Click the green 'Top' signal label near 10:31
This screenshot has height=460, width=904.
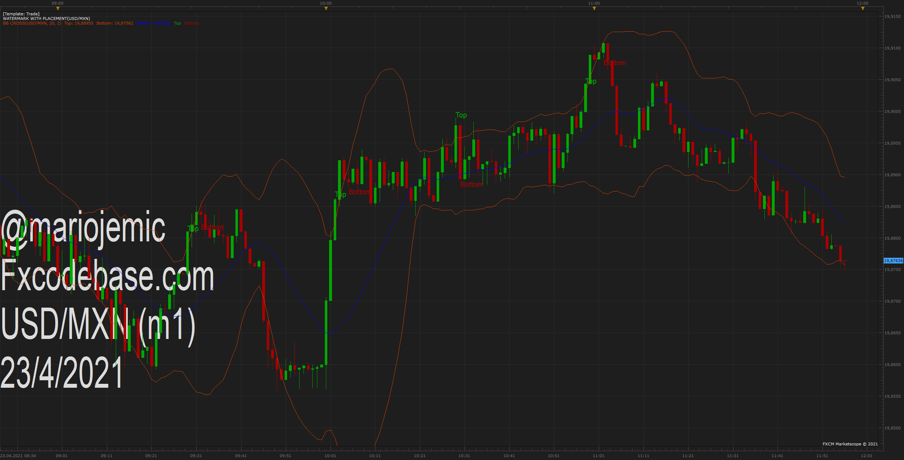[461, 115]
